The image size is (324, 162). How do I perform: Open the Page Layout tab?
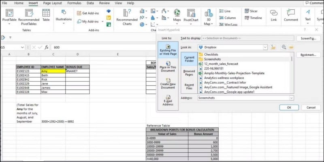53,3
